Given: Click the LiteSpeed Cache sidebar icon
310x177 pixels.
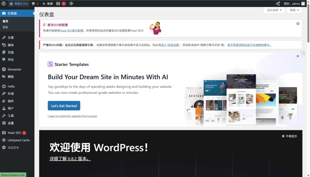Looking at the screenshot, I should tap(4, 140).
